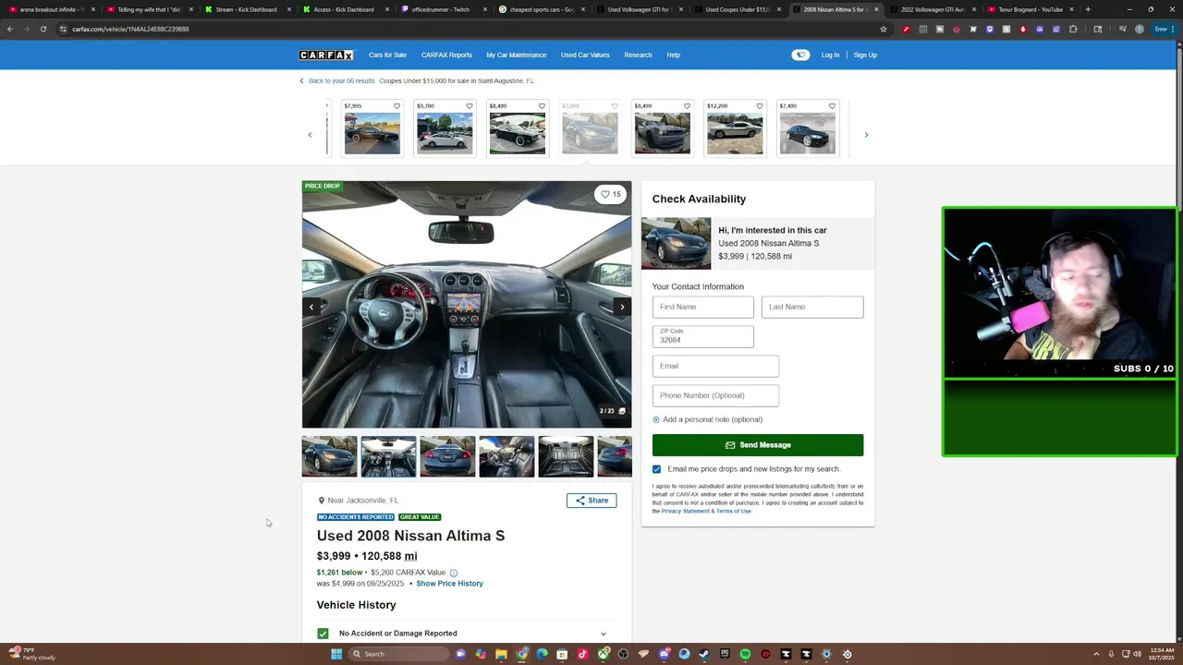Click the CARFAX logo
Image resolution: width=1183 pixels, height=665 pixels.
[326, 55]
